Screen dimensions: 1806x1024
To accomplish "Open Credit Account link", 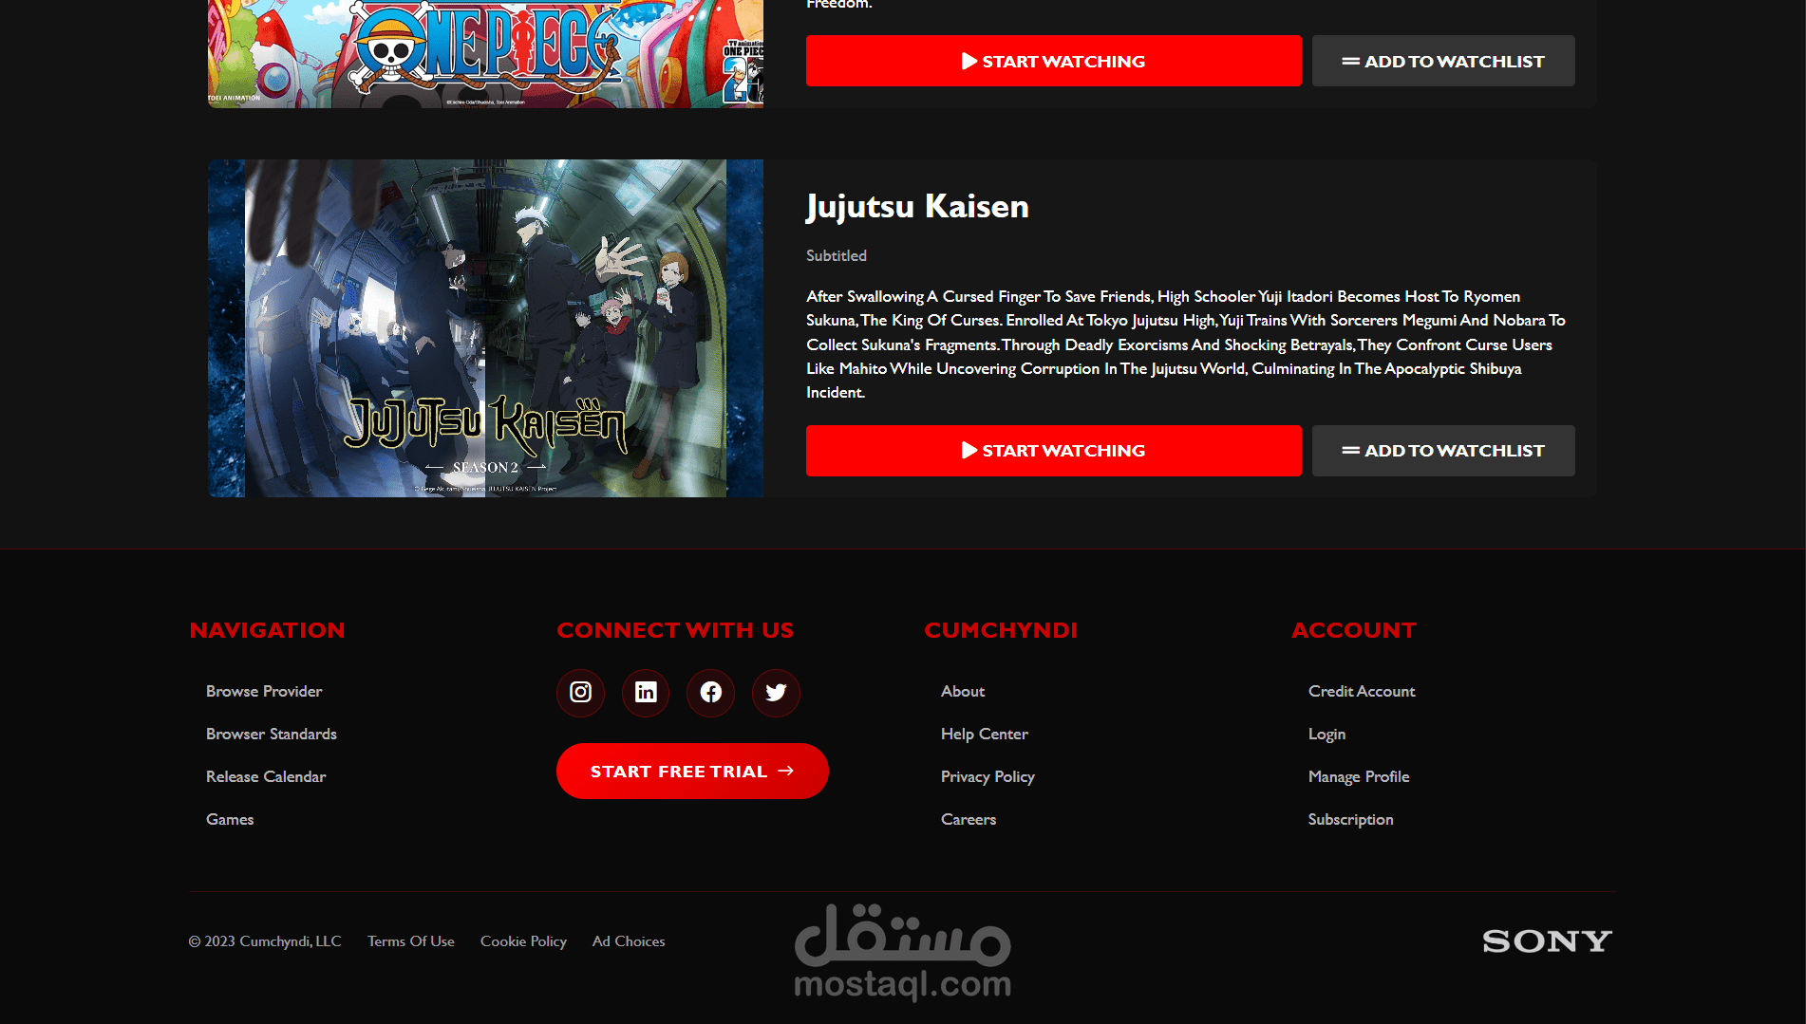I will click(1362, 691).
